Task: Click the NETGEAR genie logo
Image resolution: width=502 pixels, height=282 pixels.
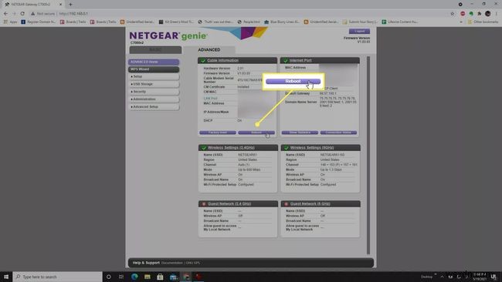Action: click(x=168, y=35)
